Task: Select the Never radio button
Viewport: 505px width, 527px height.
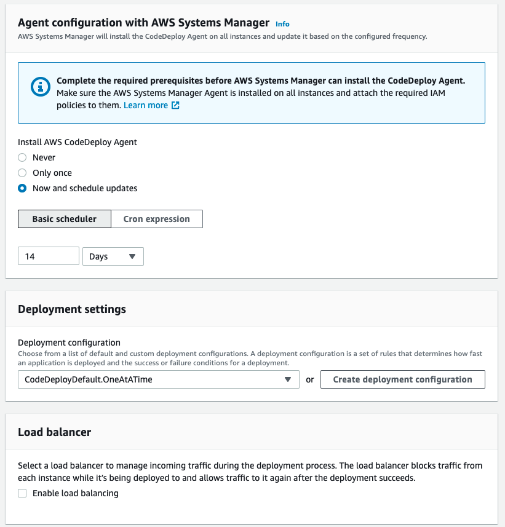Action: tap(22, 157)
